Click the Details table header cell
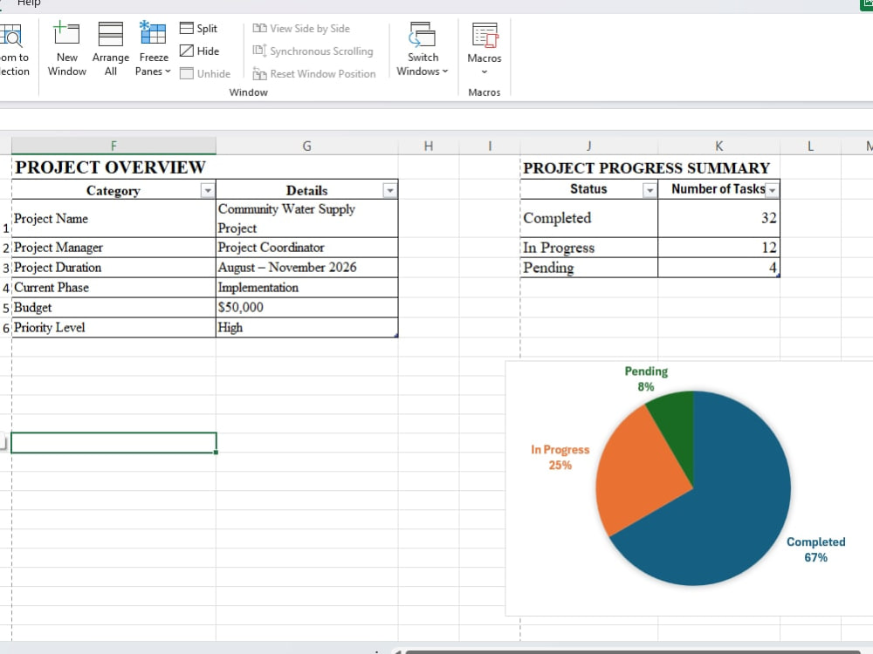 click(306, 190)
